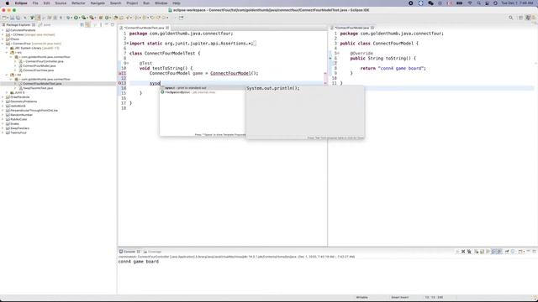Click the Save All toolbar icon
The image size is (538, 302).
(18, 18)
